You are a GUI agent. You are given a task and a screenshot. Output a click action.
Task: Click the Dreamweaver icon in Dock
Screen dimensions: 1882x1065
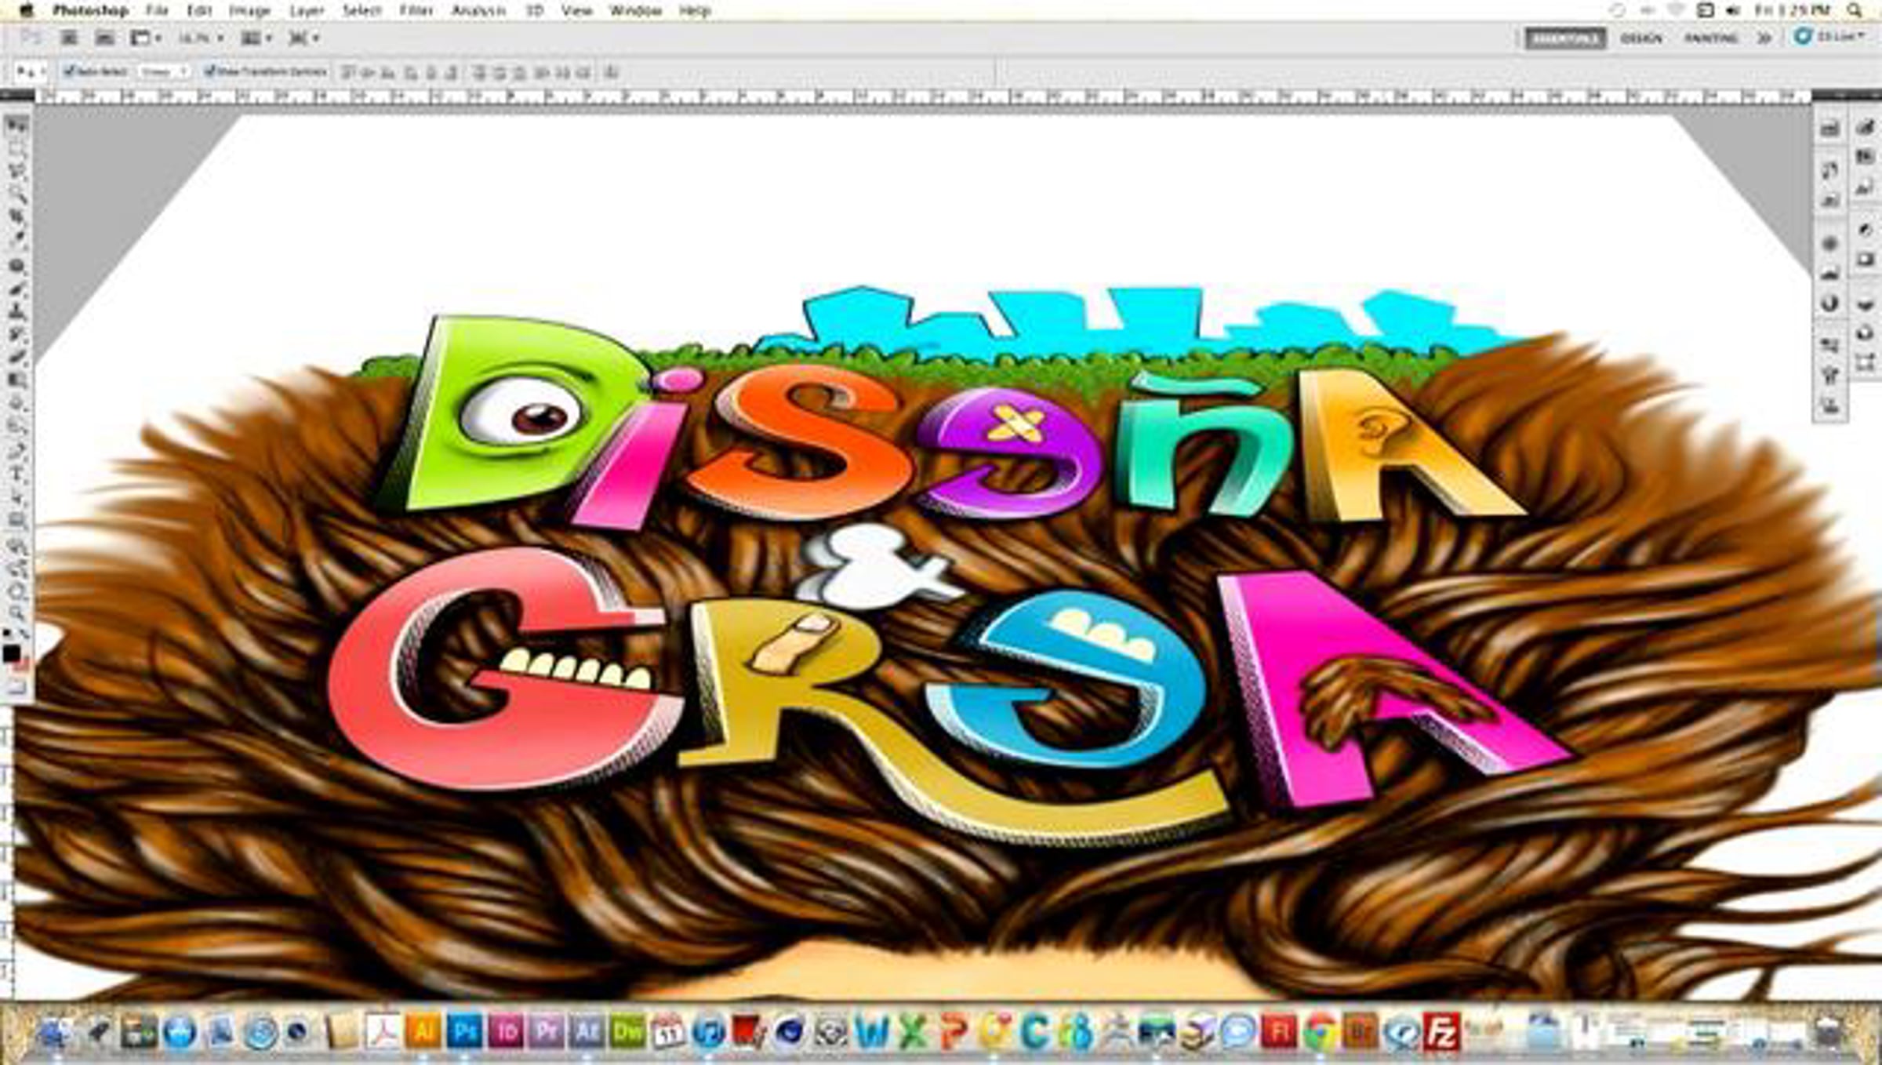627,1031
